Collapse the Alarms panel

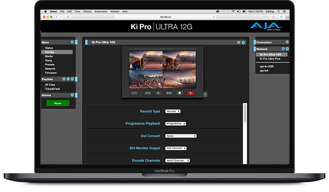(72, 95)
